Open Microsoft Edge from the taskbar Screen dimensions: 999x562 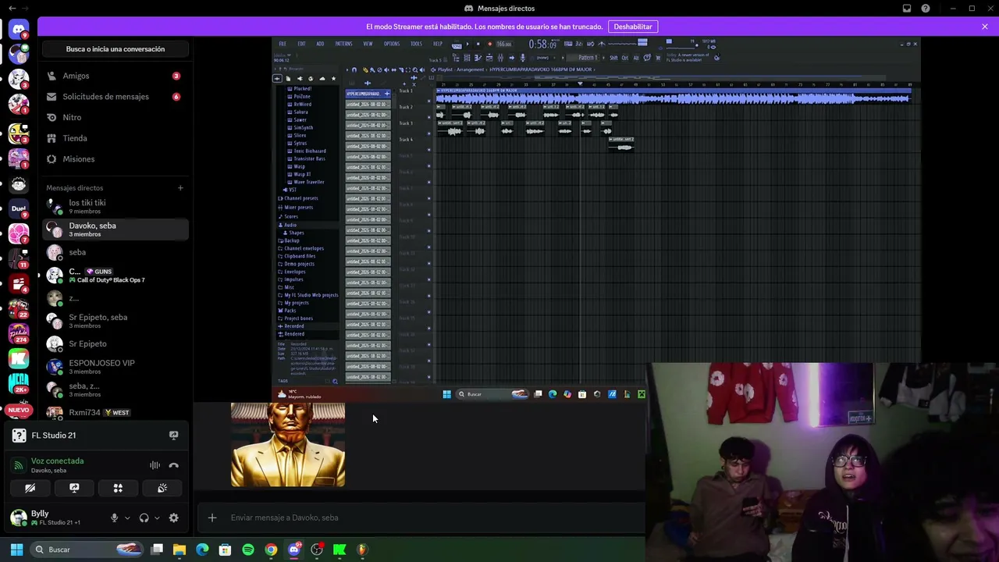coord(202,550)
